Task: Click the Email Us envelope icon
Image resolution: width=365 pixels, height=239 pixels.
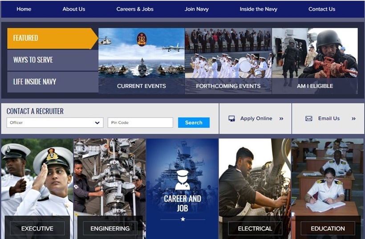Action: pyautogui.click(x=308, y=119)
